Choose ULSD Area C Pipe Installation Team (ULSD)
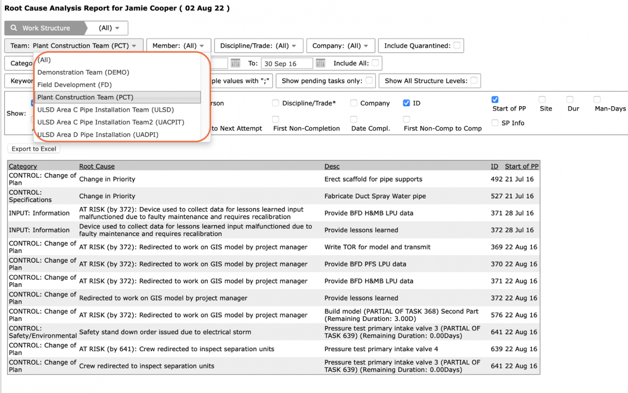The image size is (628, 393). pos(118,109)
